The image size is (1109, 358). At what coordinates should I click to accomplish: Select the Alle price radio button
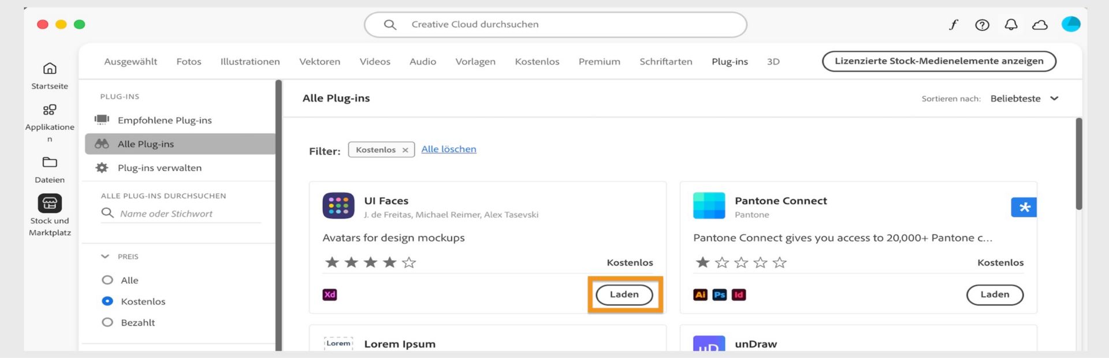pyautogui.click(x=107, y=280)
